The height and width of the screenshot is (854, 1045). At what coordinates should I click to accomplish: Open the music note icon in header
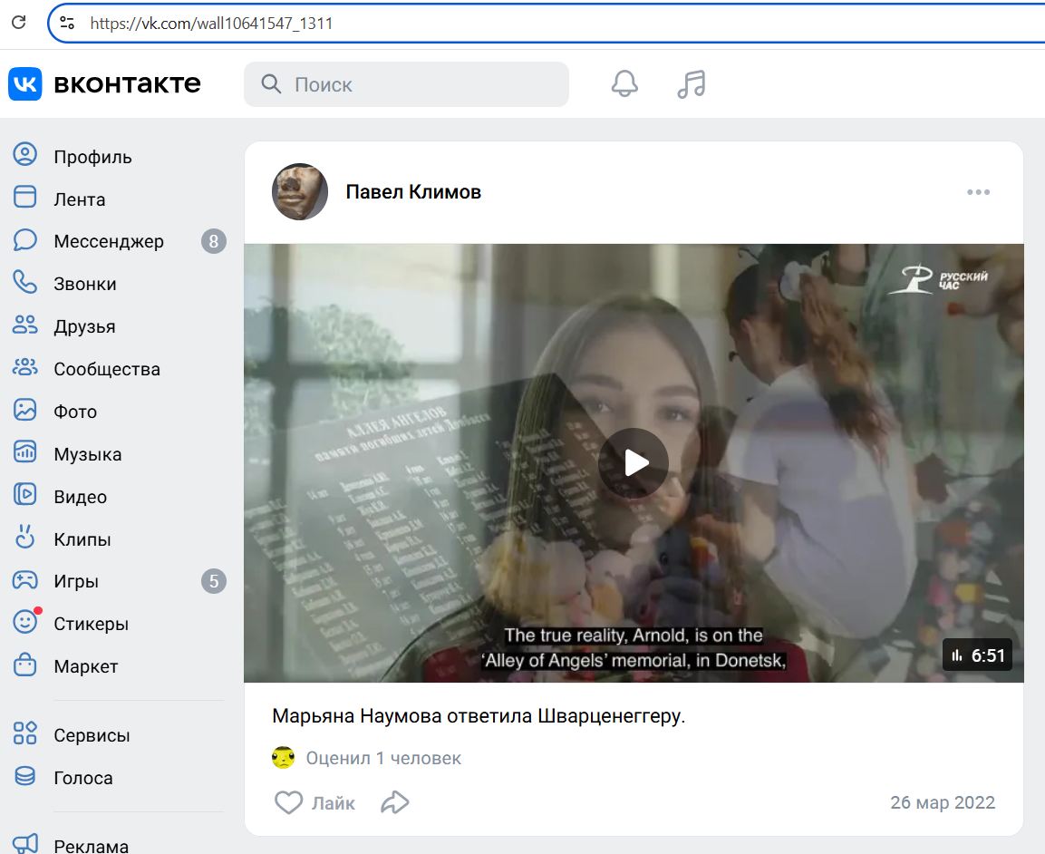(x=692, y=84)
